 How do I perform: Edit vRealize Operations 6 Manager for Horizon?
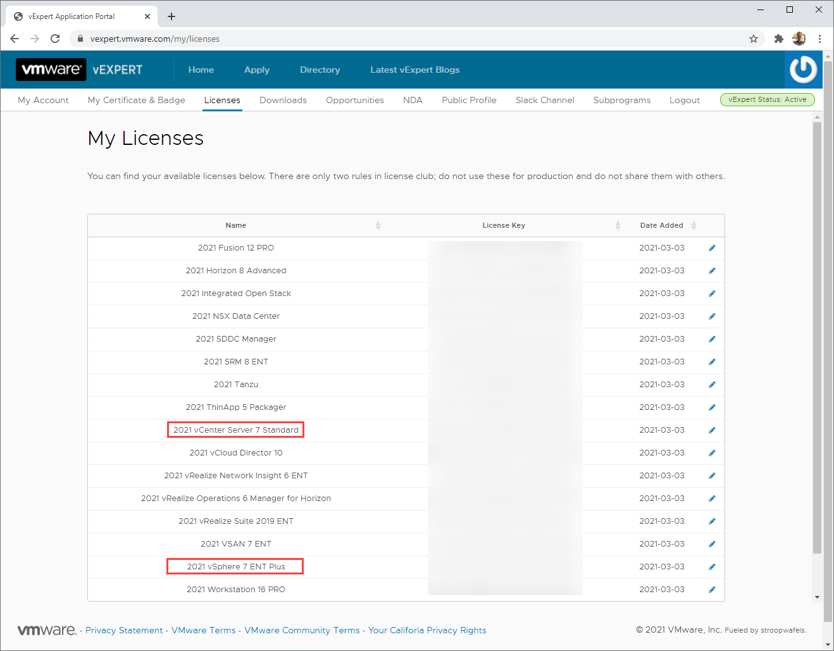(712, 499)
